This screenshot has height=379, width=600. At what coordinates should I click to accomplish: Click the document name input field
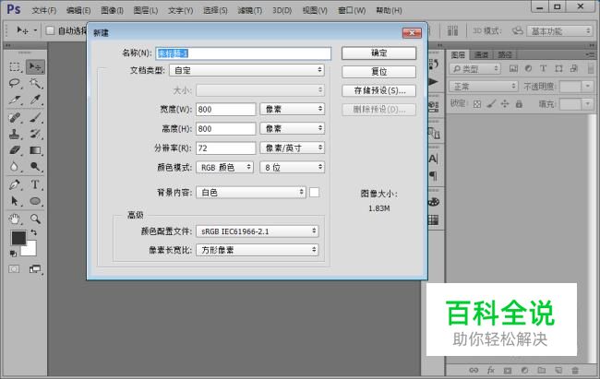(x=244, y=53)
